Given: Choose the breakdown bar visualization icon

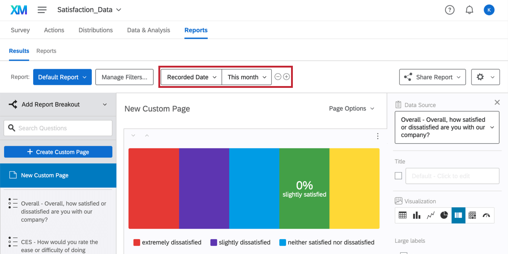Looking at the screenshot, I should pyautogui.click(x=458, y=215).
